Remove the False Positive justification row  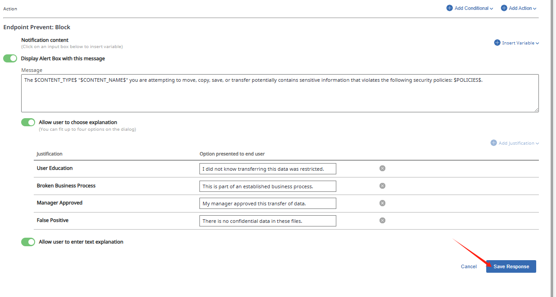382,220
